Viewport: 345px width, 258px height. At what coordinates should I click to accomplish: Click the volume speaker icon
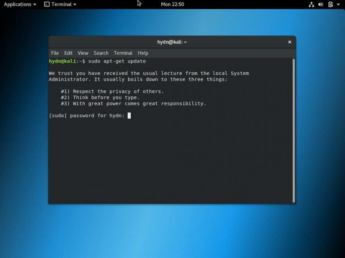(321, 4)
